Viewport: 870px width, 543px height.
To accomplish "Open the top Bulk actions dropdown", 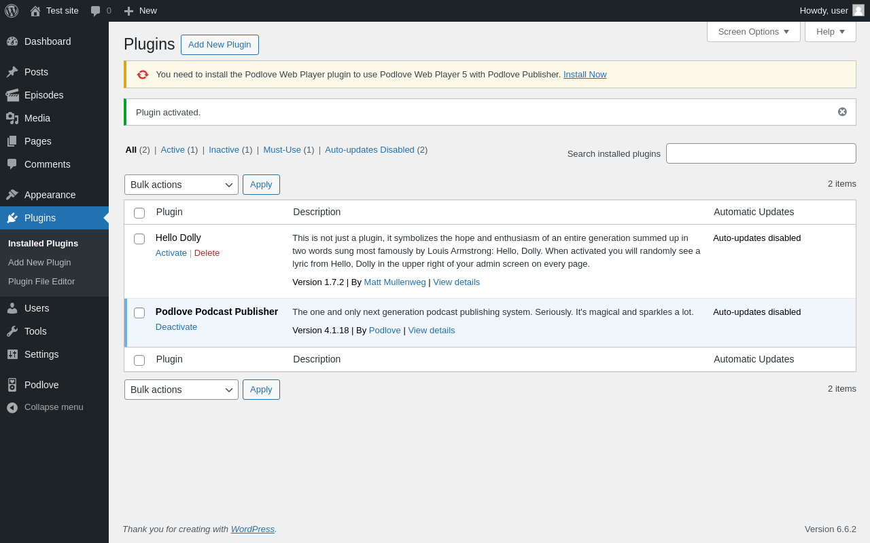I will [181, 185].
